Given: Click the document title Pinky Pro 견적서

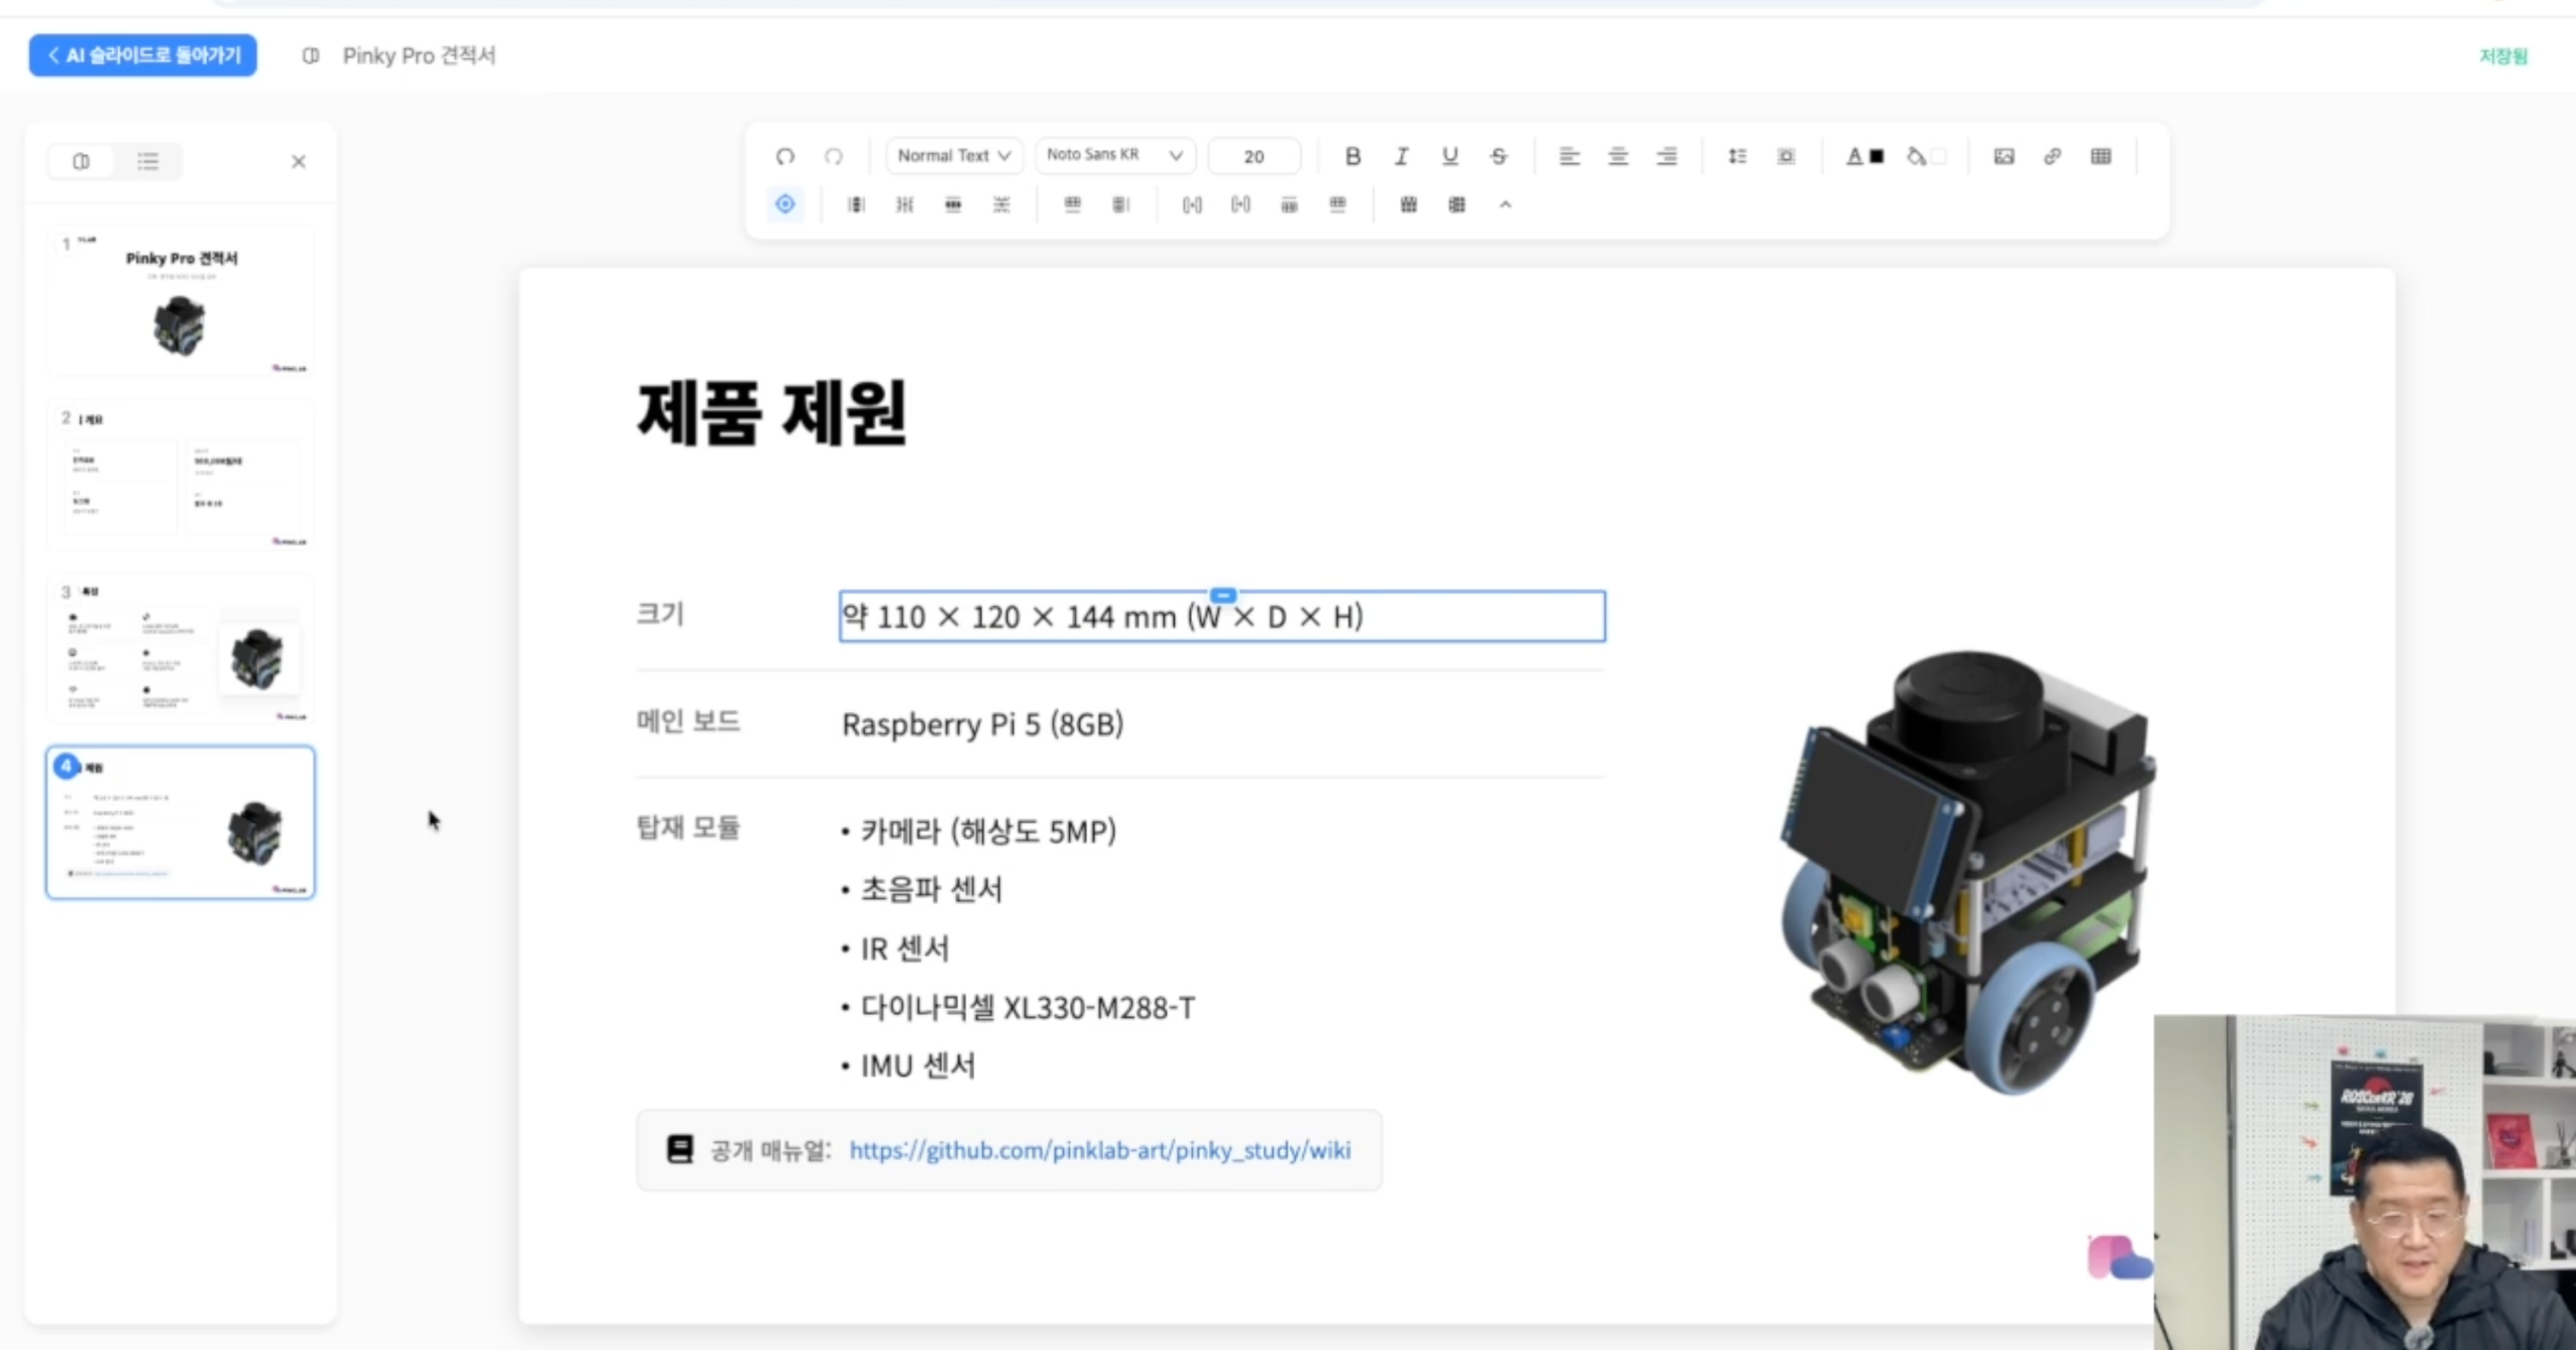Looking at the screenshot, I should [x=419, y=56].
